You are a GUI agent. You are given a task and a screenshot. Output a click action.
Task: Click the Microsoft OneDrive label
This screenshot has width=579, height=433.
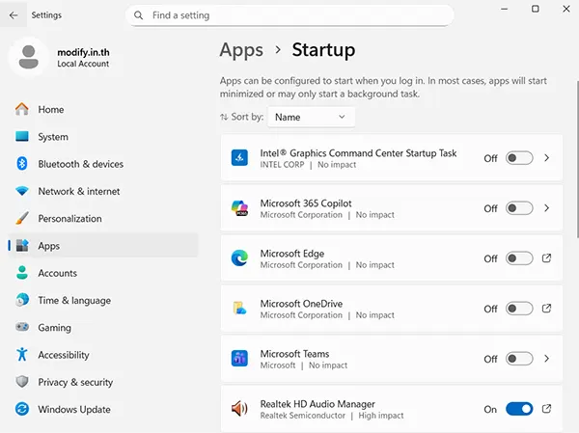301,303
